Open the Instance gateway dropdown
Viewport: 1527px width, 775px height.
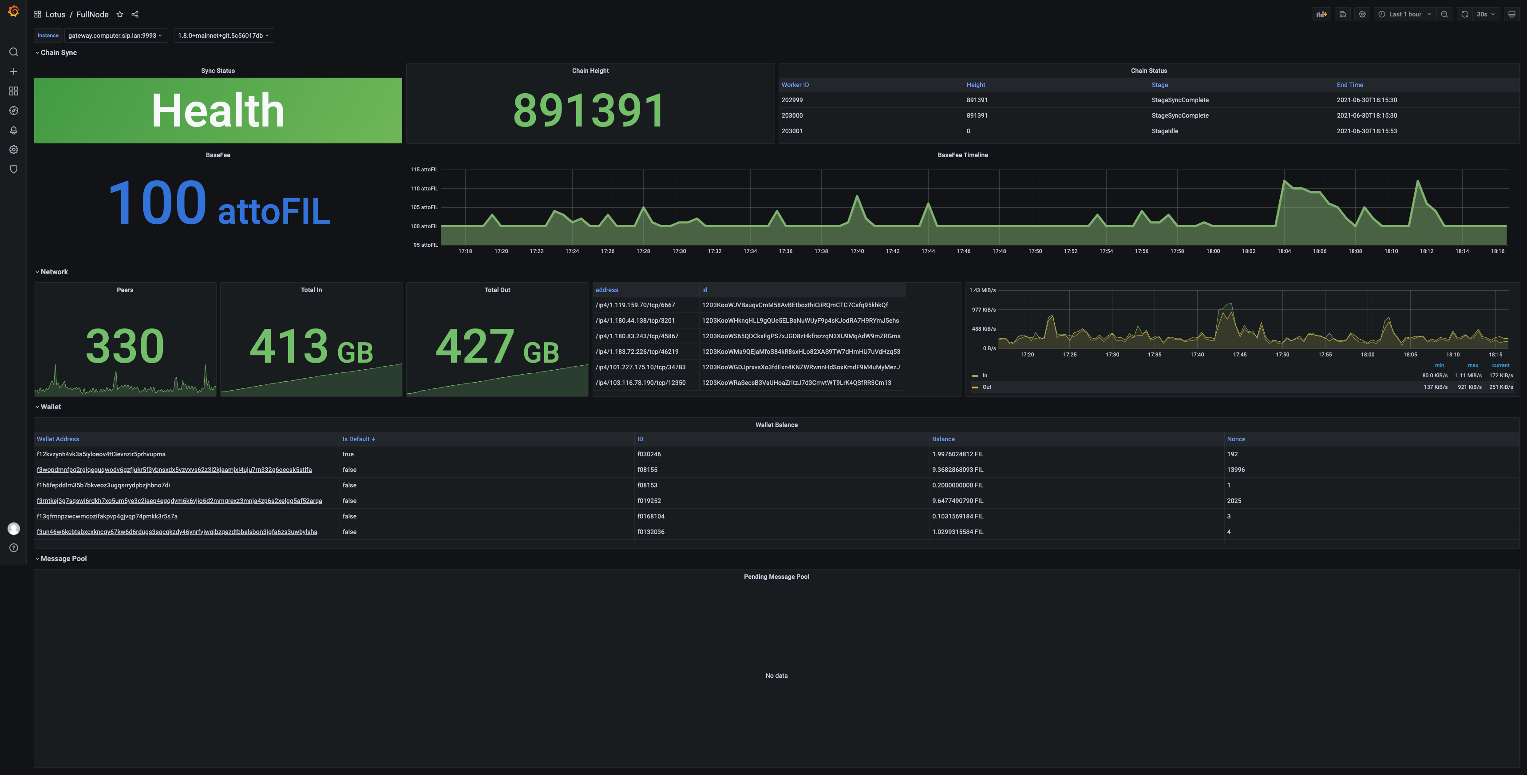coord(115,36)
